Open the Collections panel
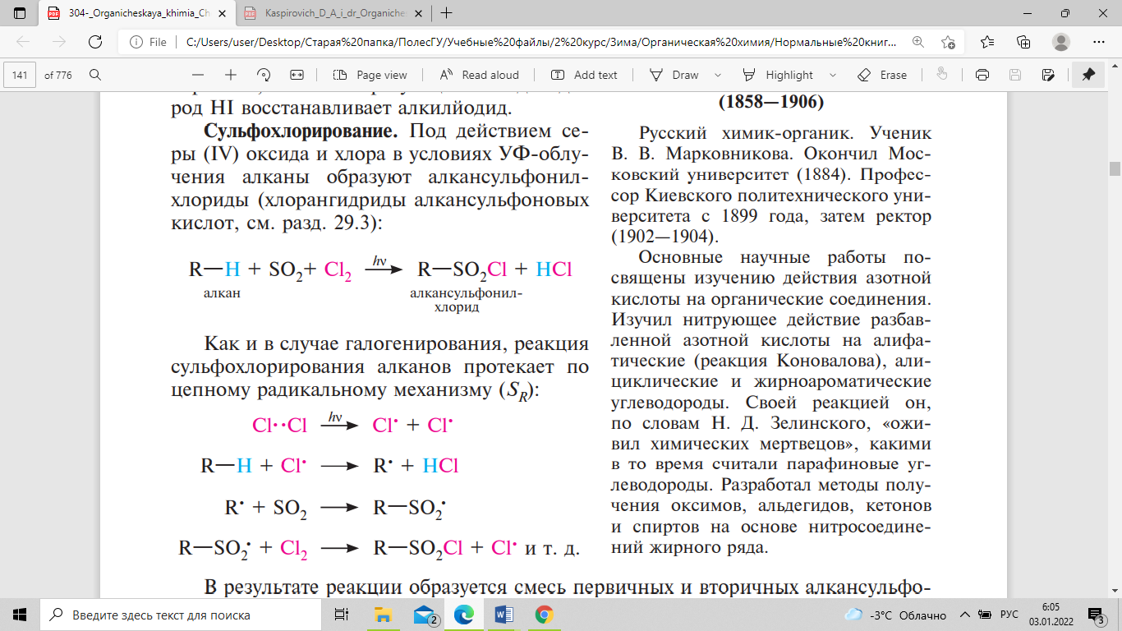Screen dimensions: 1122x631 click(1023, 42)
